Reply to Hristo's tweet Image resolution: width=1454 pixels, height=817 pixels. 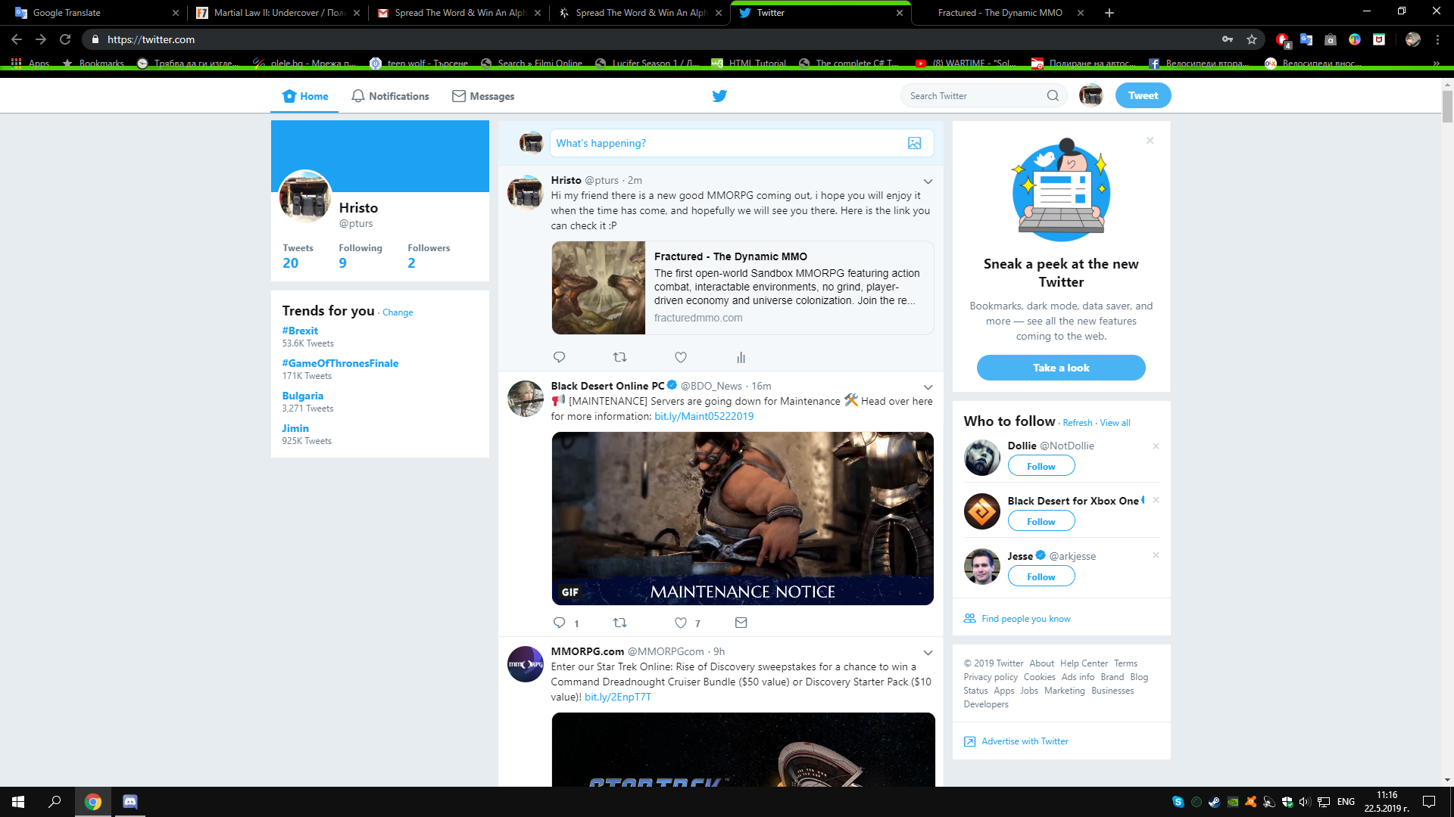(x=559, y=357)
